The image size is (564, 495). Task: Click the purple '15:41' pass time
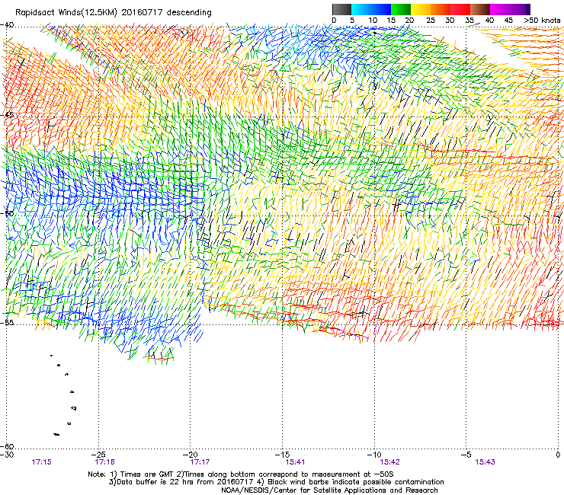pos(295,462)
